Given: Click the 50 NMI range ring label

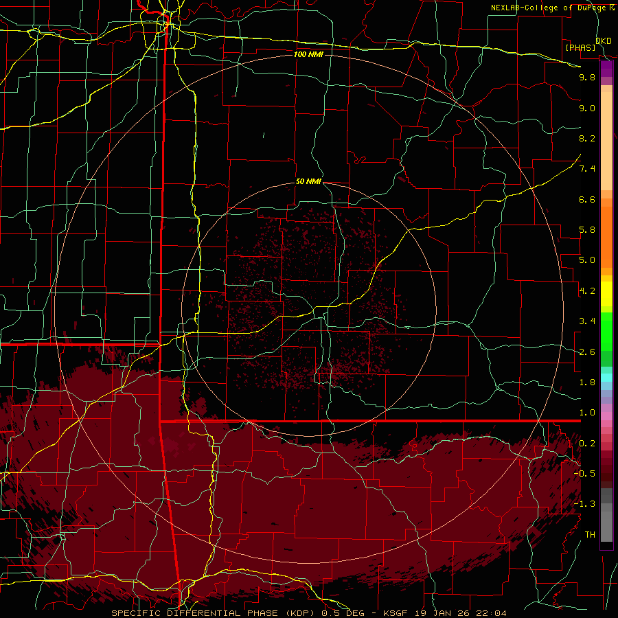Looking at the screenshot, I should tap(308, 181).
